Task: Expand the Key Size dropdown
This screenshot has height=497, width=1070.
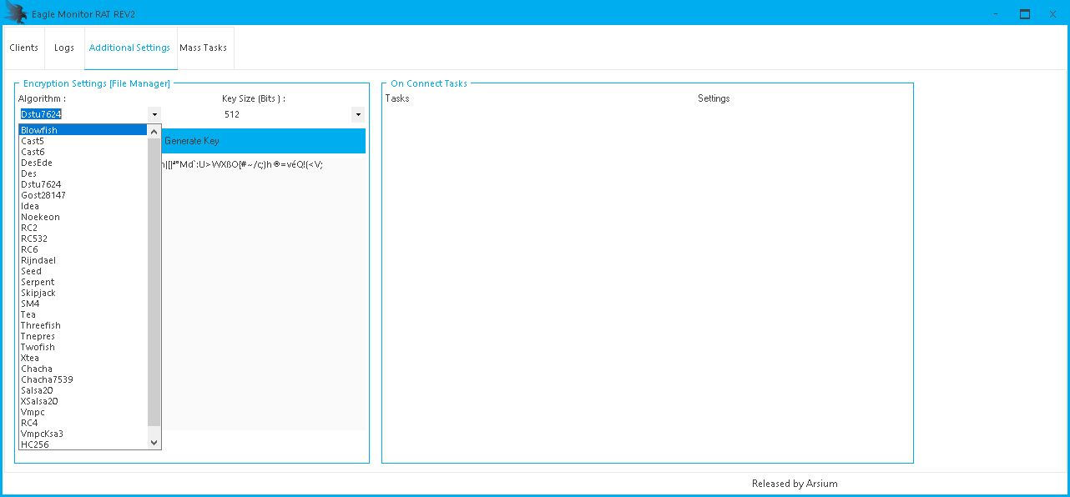Action: 358,114
